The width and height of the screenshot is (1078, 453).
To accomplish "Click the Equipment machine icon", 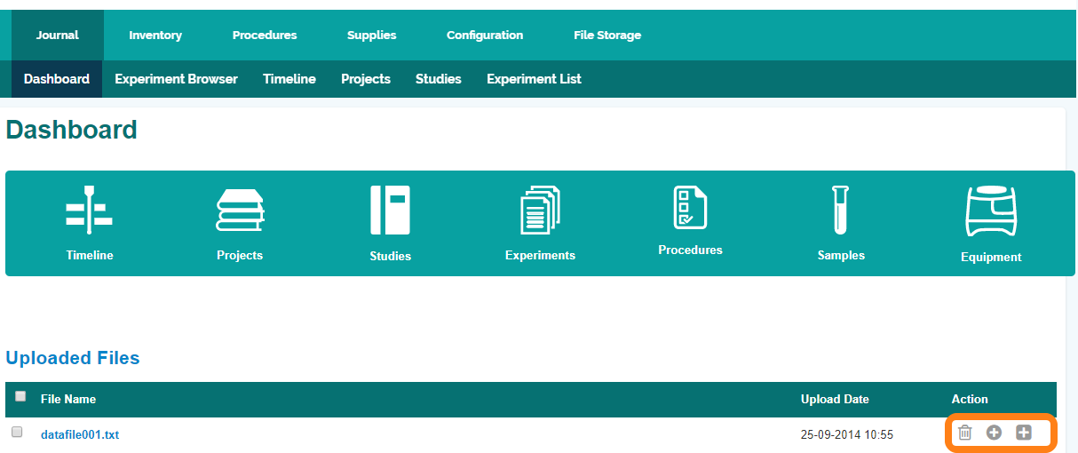I will (x=991, y=211).
